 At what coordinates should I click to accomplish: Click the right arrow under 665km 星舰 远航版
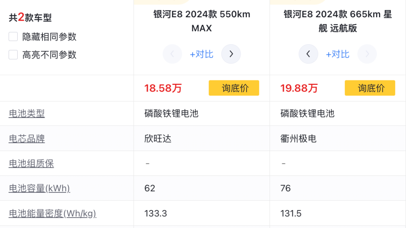[367, 54]
